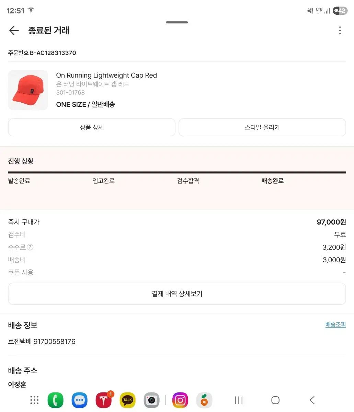Tap the red cap product thumbnail

28,90
